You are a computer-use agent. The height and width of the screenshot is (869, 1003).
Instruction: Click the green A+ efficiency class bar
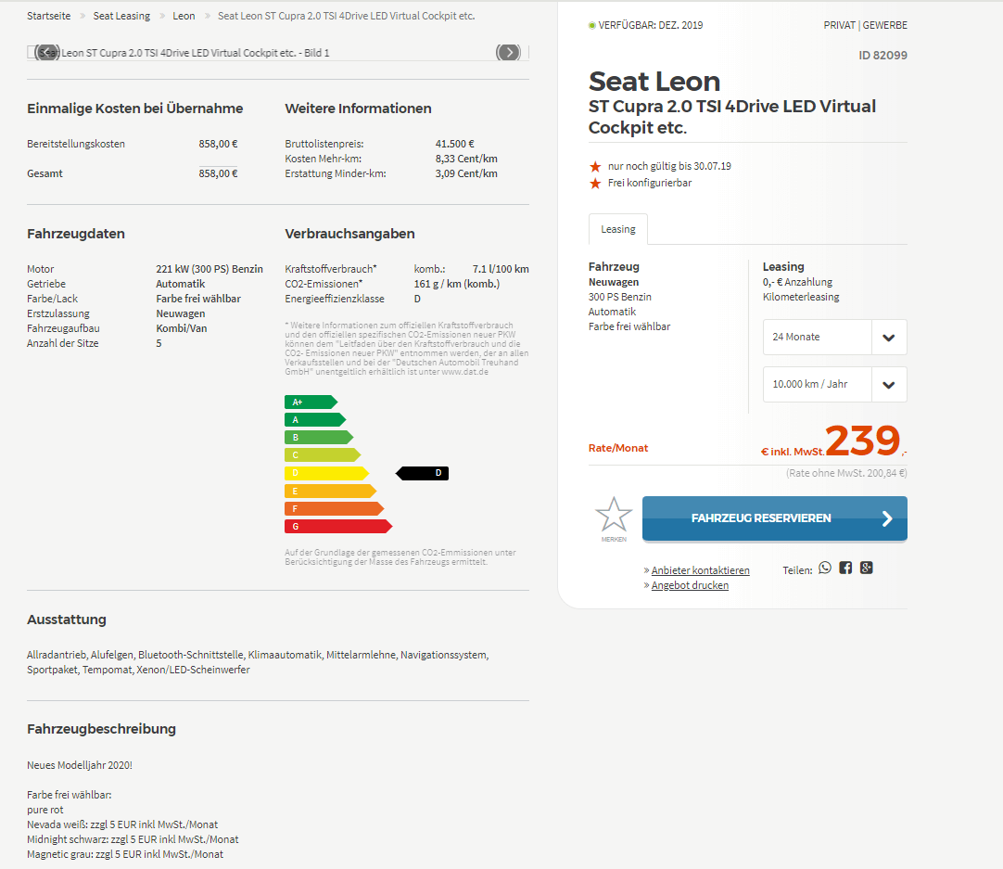click(311, 402)
